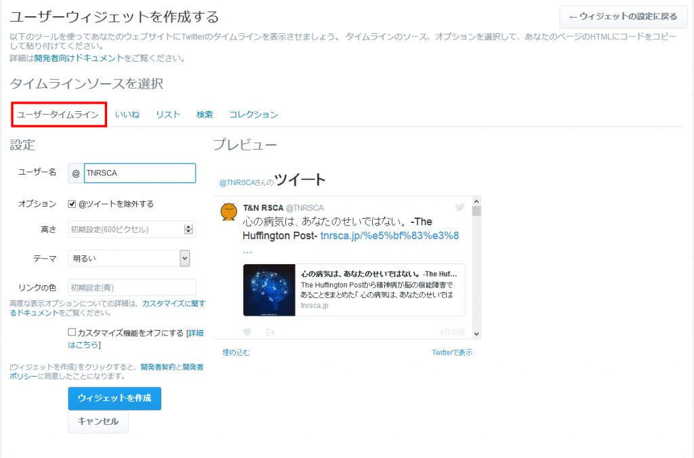Open the テーマ dropdown showing 明るい

tap(129, 258)
